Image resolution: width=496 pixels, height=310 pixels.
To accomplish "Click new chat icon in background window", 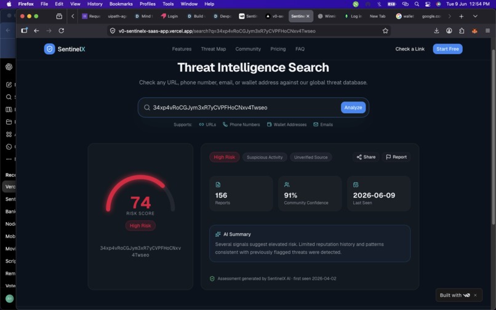I will coord(9,84).
